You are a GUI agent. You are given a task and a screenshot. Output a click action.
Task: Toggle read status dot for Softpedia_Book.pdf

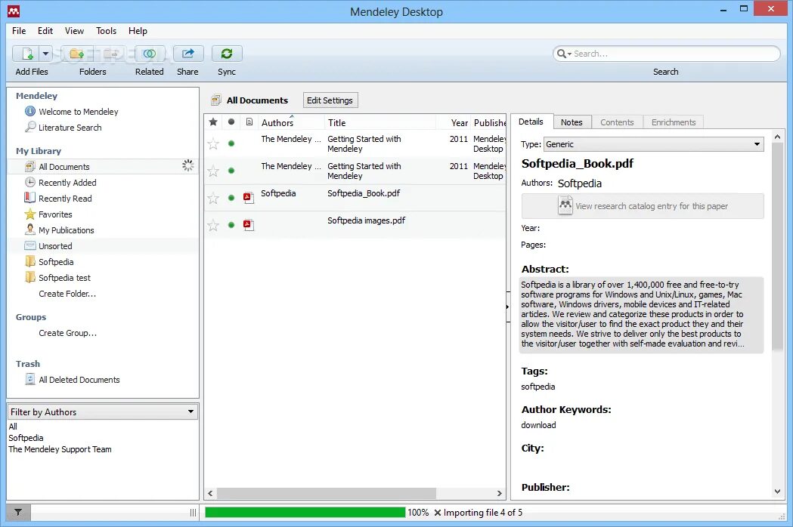coord(231,198)
